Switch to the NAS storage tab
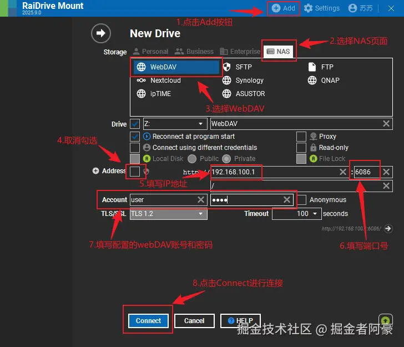This screenshot has width=404, height=347. pos(278,52)
